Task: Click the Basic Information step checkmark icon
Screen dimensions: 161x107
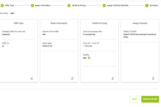Action: (32, 6)
